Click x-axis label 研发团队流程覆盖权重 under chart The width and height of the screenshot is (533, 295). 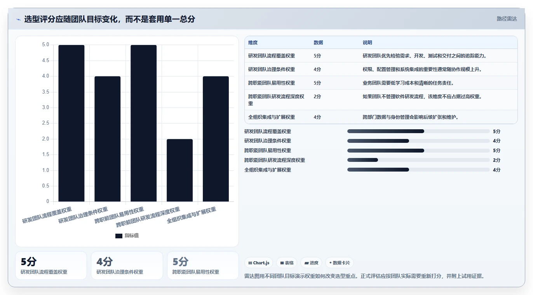[x=47, y=216]
